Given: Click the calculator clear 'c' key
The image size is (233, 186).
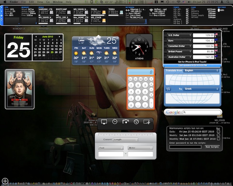Looking at the screenshot, I should [x=145, y=105].
